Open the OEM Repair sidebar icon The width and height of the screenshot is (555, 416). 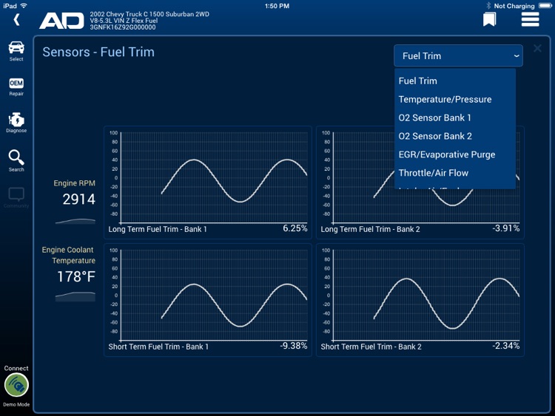[16, 87]
